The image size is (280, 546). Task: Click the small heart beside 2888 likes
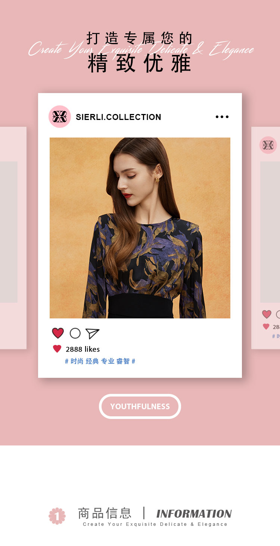click(x=57, y=349)
